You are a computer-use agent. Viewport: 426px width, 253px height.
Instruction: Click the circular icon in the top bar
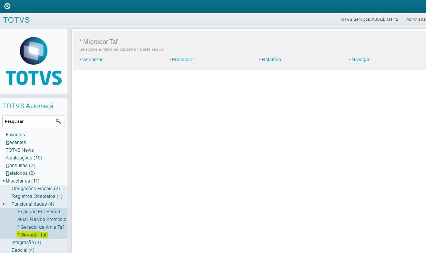[7, 6]
